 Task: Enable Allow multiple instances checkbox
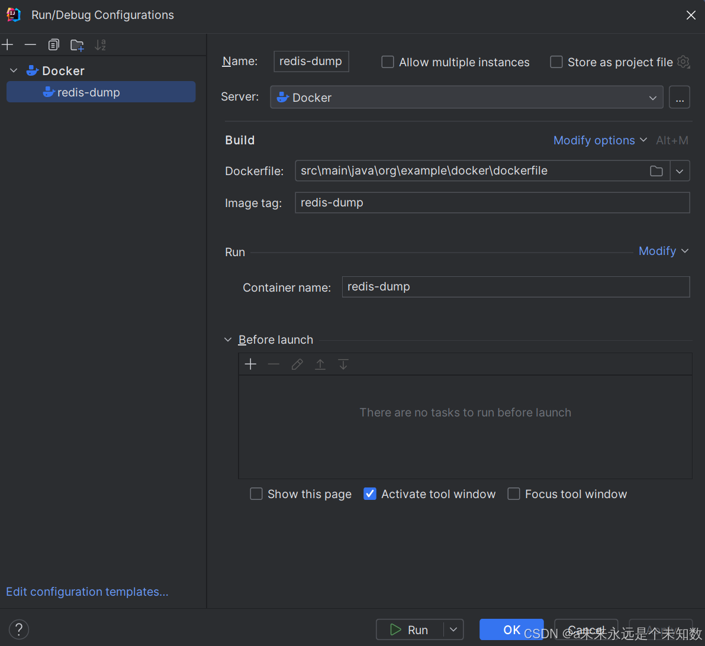click(388, 62)
